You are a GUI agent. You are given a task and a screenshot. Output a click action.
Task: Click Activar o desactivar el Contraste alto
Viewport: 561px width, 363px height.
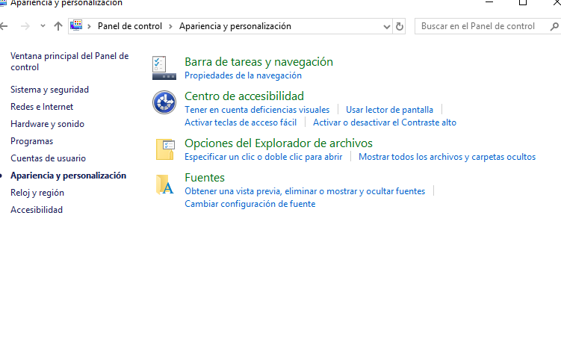click(385, 122)
